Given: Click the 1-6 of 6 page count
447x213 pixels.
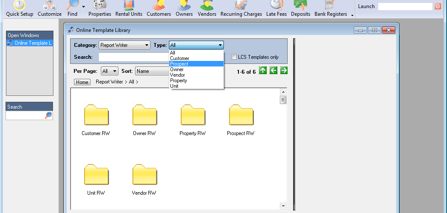Looking at the screenshot, I should [x=246, y=72].
